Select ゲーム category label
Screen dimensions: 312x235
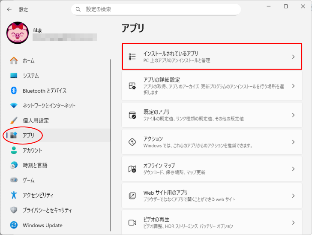point(29,180)
